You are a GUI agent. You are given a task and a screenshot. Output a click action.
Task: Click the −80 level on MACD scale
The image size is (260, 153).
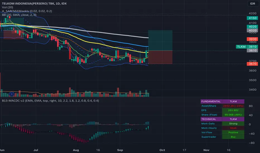point(252,143)
